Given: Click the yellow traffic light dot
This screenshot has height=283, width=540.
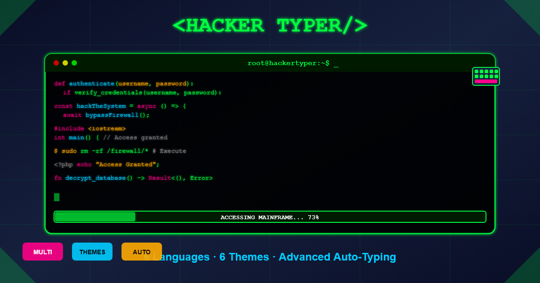Looking at the screenshot, I should 65,63.
